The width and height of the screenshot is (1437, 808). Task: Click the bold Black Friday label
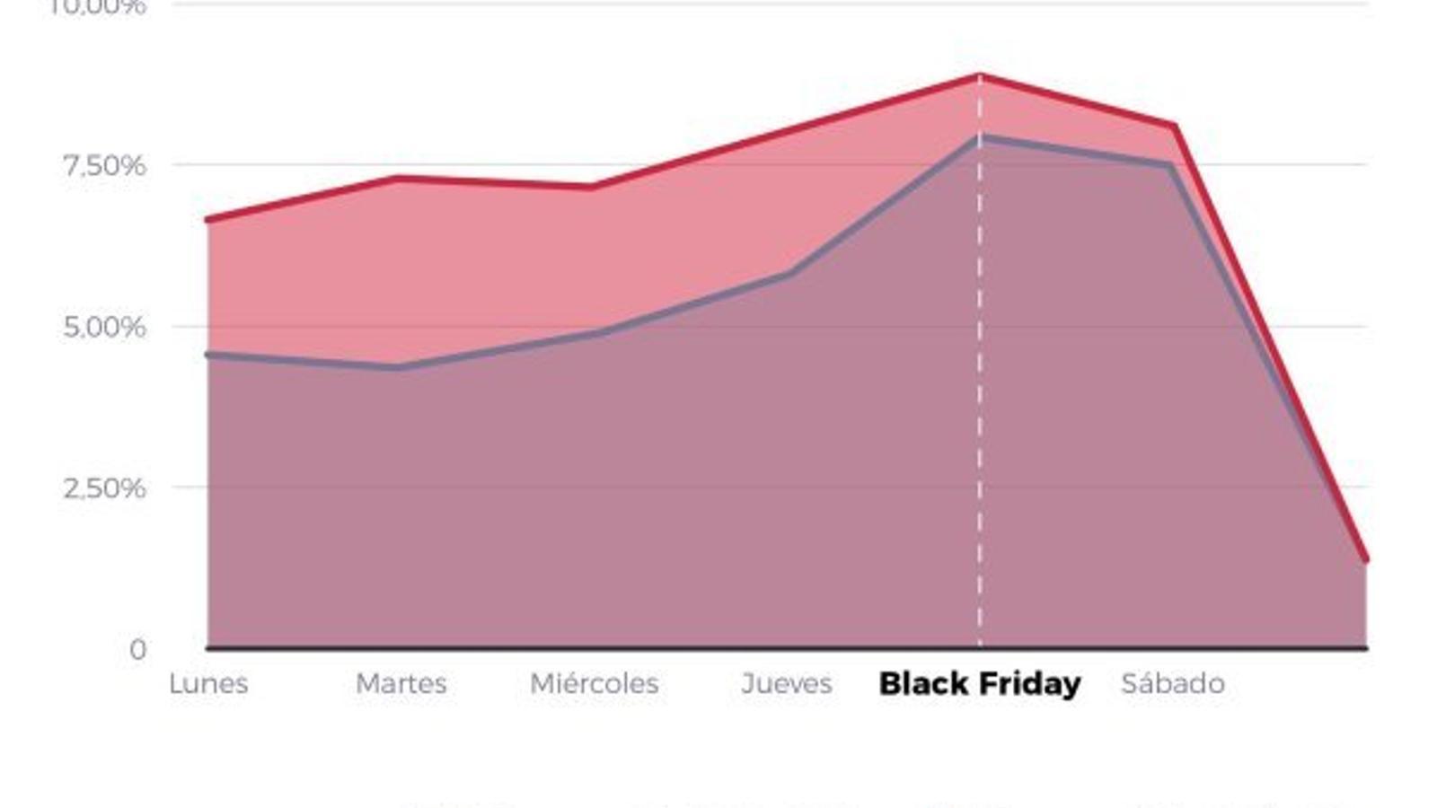980,684
